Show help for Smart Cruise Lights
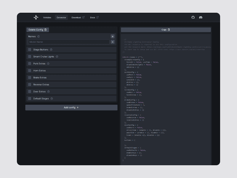 click(x=57, y=57)
